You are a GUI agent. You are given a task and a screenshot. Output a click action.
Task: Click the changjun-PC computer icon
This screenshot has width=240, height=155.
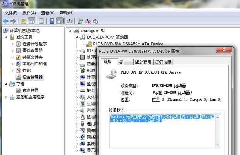click(76, 31)
